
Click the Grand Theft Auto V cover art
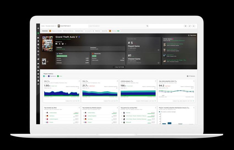[x=47, y=43]
